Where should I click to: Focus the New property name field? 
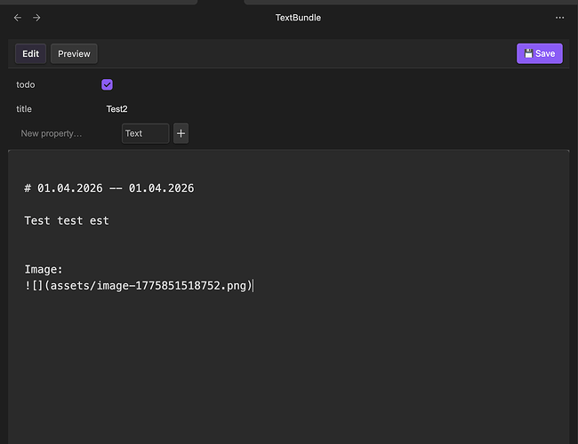point(67,133)
